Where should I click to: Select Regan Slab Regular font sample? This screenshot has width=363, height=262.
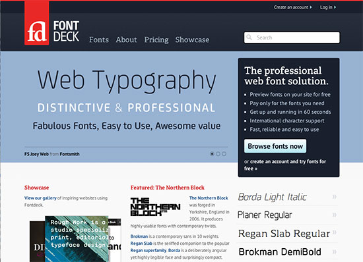point(284,234)
